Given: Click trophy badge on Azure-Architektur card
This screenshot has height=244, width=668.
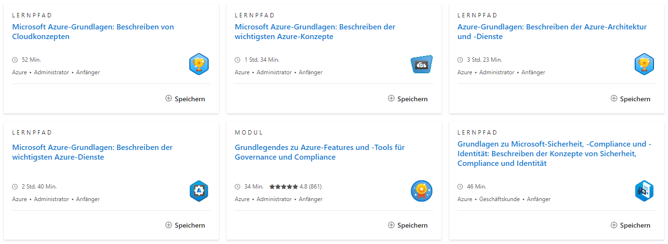Looking at the screenshot, I should point(644,64).
